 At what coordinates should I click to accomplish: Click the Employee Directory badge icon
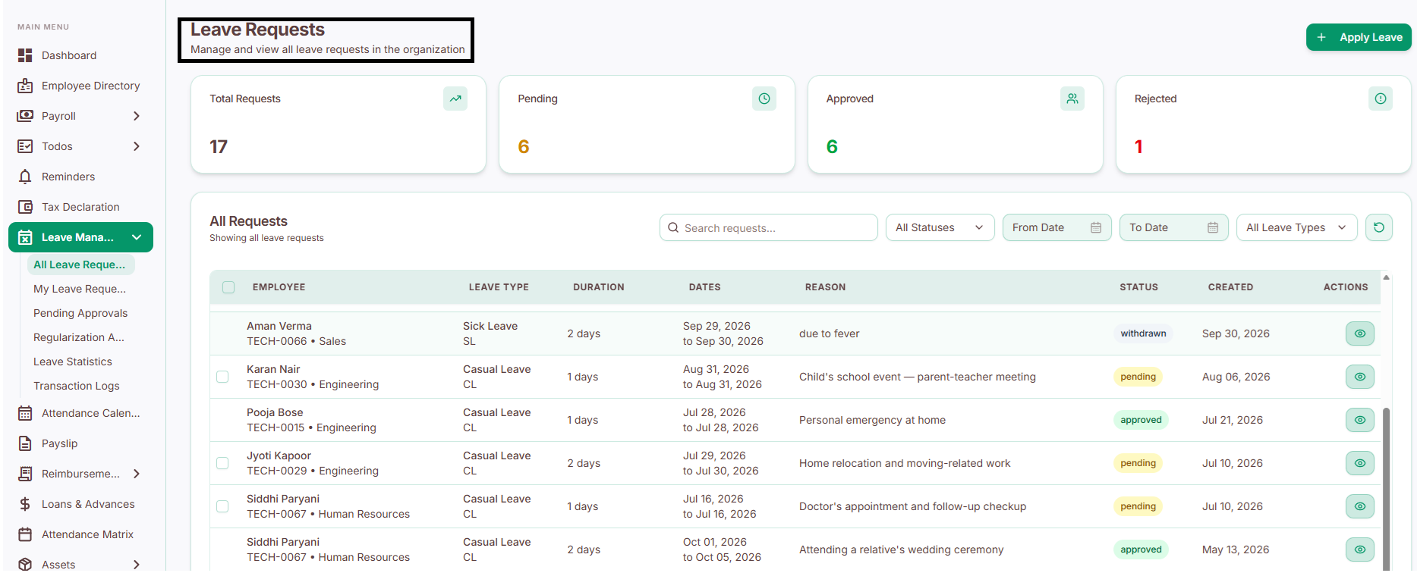(x=25, y=86)
